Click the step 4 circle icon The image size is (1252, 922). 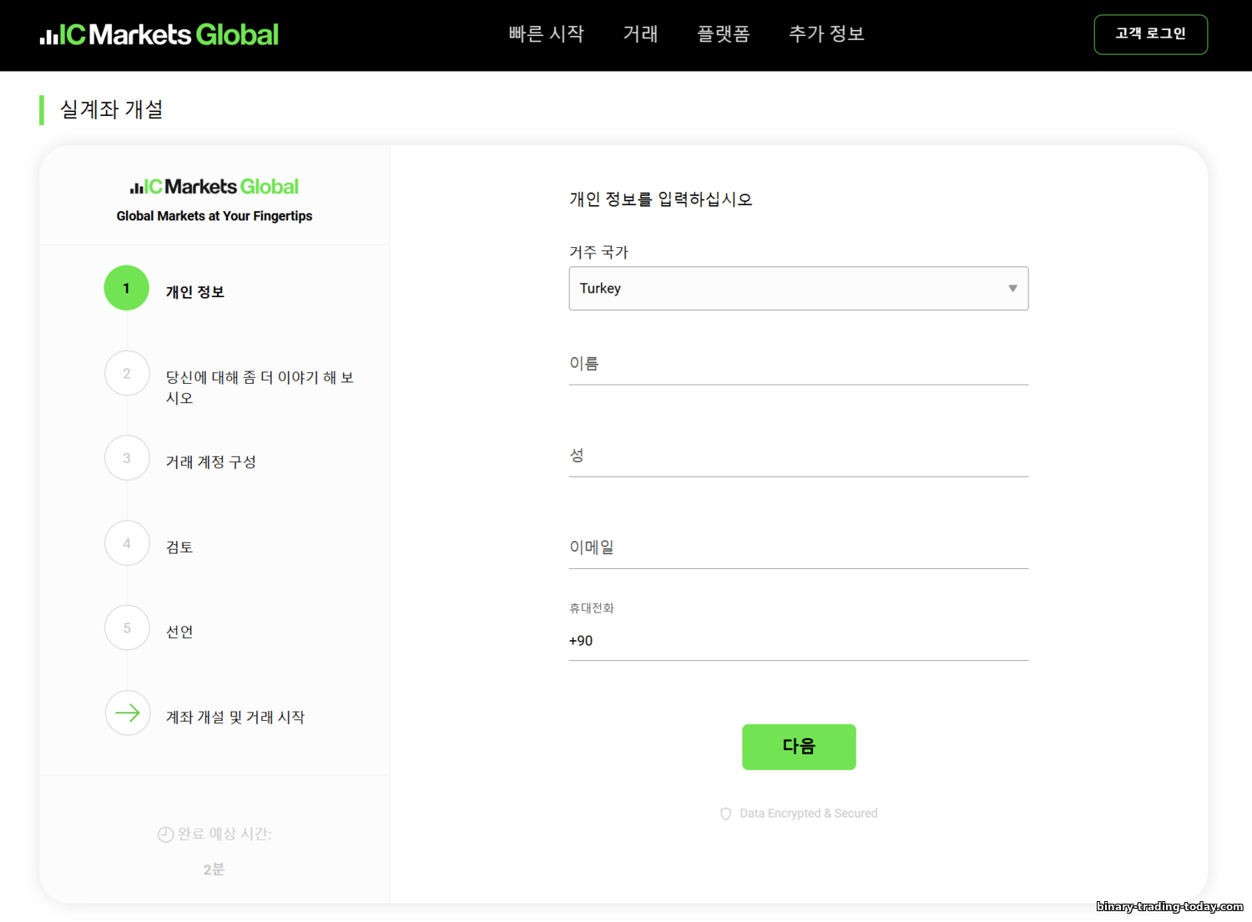[x=127, y=543]
